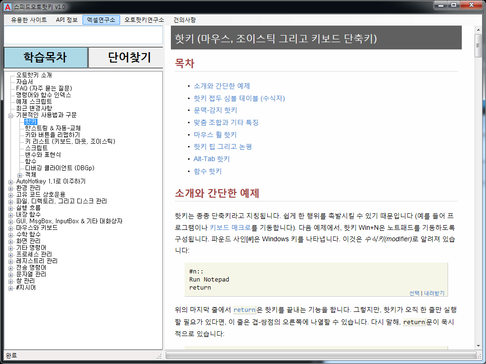Expand the 마우스와 키보드 node
486x364 pixels.
10,228
